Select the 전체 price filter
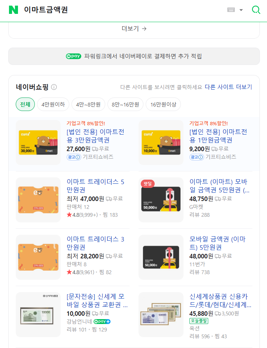The width and height of the screenshot is (267, 348). [25, 104]
